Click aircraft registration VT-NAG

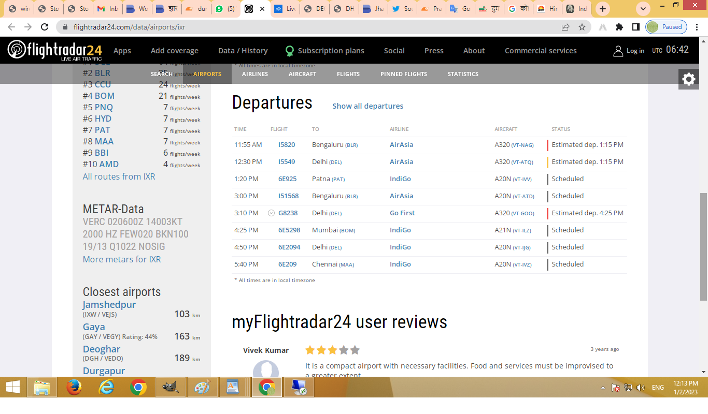(522, 145)
